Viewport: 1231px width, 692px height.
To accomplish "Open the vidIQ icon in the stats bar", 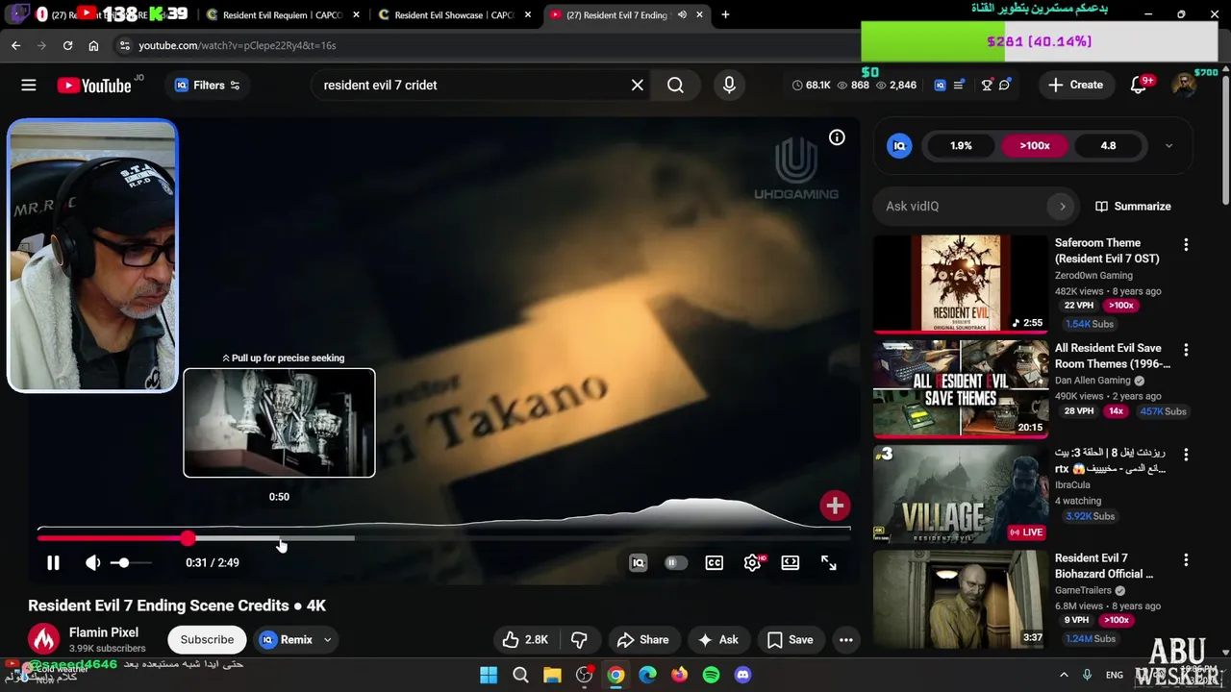I will [x=940, y=86].
